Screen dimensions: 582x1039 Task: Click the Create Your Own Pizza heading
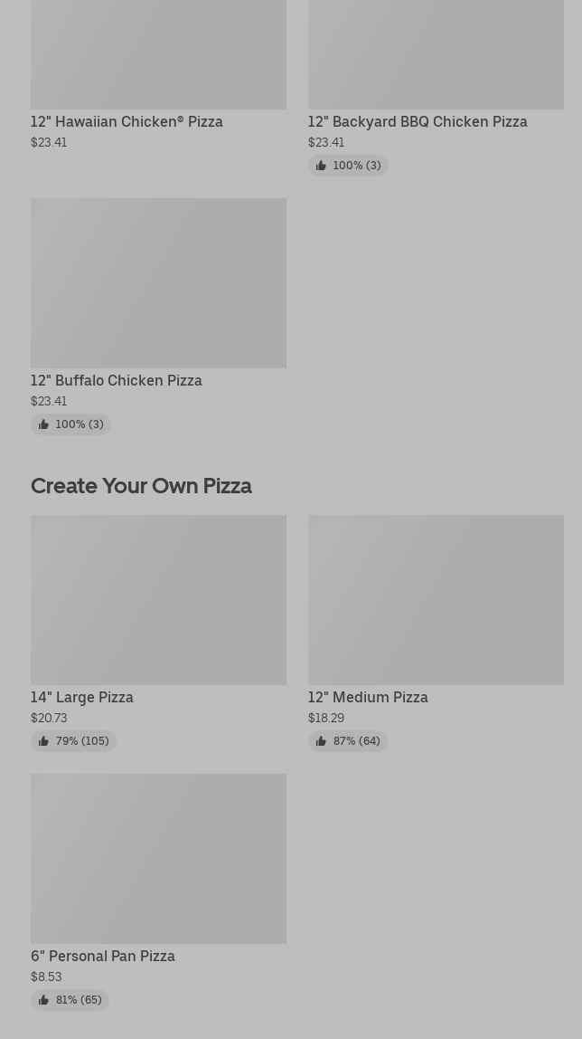coord(141,486)
